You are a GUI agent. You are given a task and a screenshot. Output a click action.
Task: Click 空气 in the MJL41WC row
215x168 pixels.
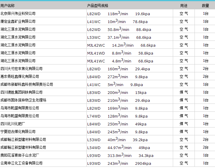[184, 61]
